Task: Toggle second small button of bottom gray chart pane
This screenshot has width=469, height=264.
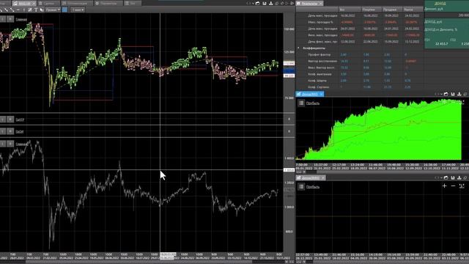Action: pyautogui.click(x=10, y=144)
